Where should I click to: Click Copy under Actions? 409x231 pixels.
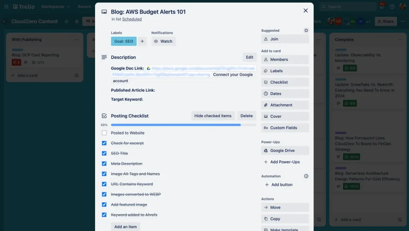point(285,219)
